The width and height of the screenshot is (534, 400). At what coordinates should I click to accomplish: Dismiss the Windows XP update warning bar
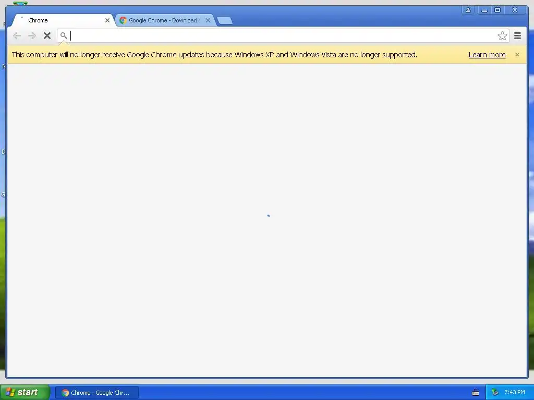click(517, 54)
